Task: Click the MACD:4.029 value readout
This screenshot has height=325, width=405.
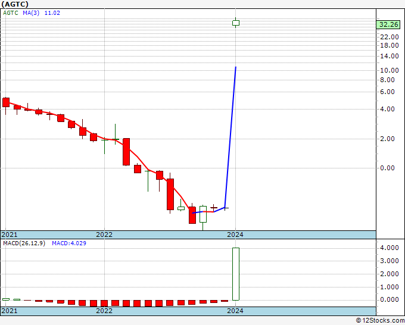Action: [x=69, y=243]
